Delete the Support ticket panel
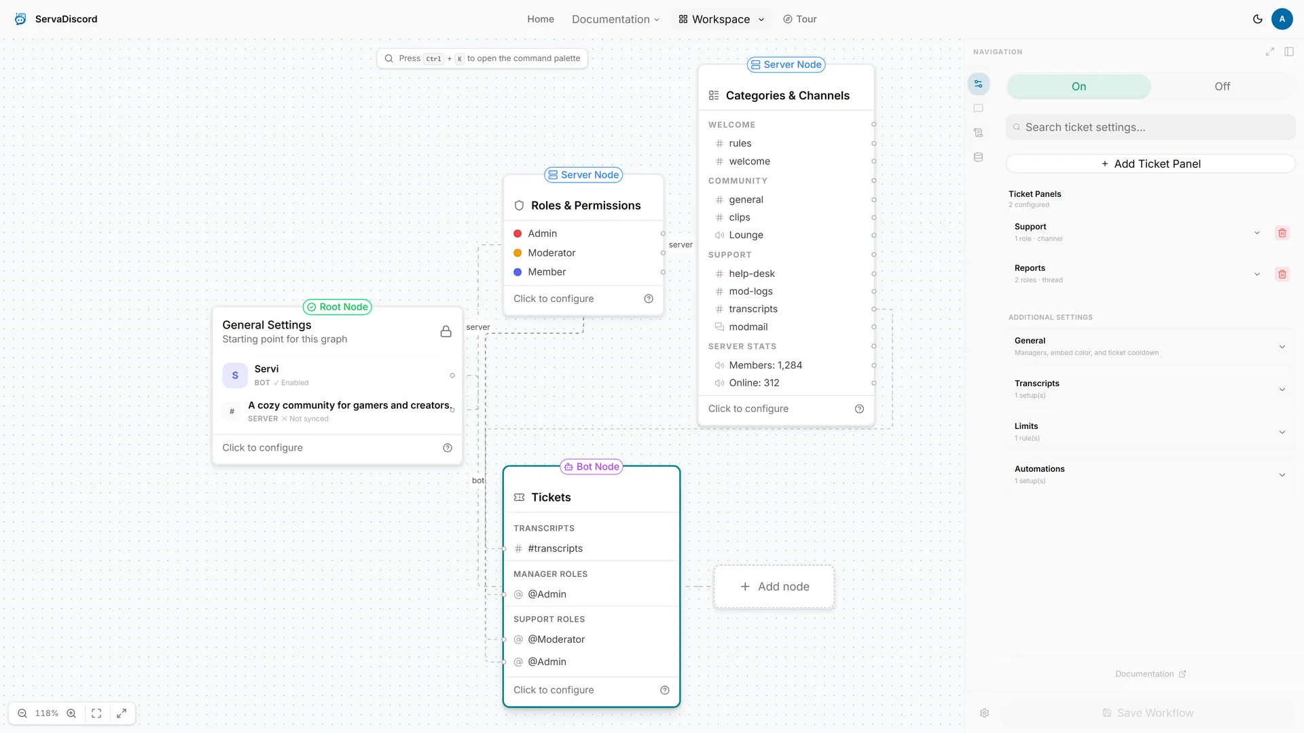This screenshot has width=1304, height=733. point(1282,233)
